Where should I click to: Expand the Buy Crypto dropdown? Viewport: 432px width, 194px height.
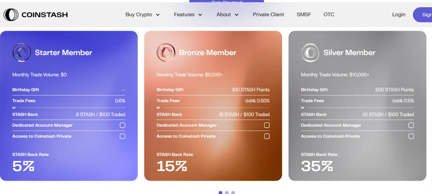tap(143, 15)
